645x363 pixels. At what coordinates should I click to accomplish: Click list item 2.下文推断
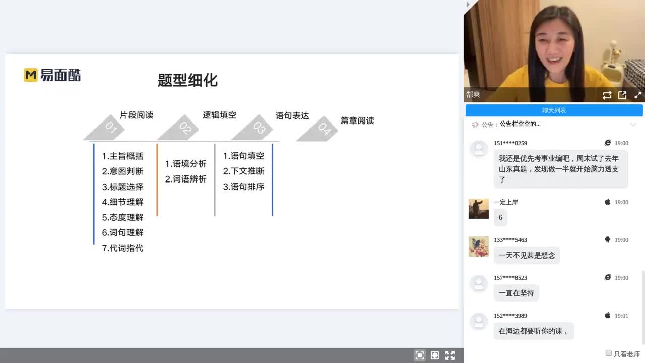(243, 171)
